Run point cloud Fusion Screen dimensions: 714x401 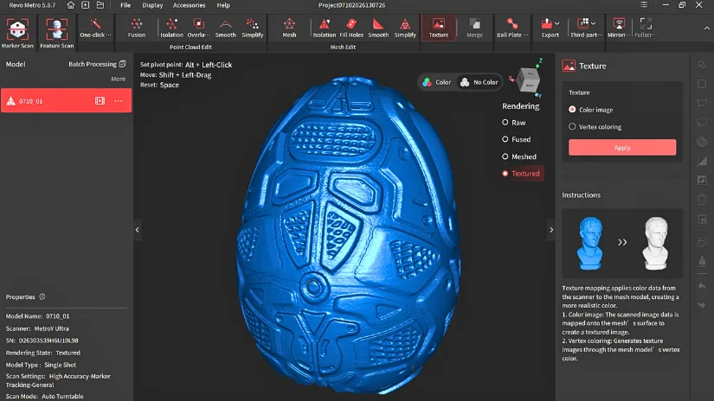pyautogui.click(x=137, y=29)
